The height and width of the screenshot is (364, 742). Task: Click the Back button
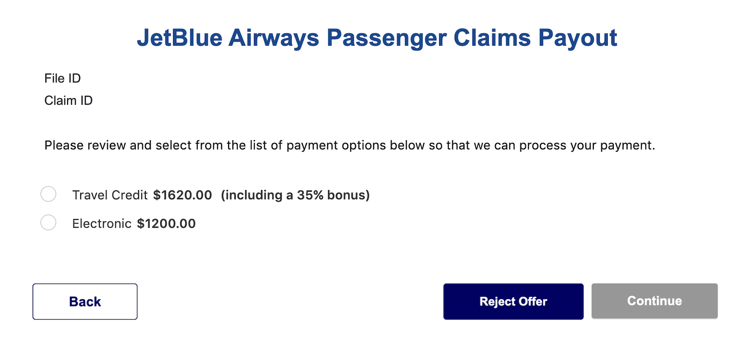(85, 302)
